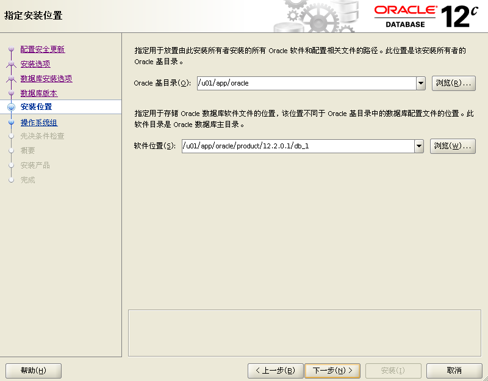
Task: Click the 软件位置(S): label
Action: [x=155, y=146]
